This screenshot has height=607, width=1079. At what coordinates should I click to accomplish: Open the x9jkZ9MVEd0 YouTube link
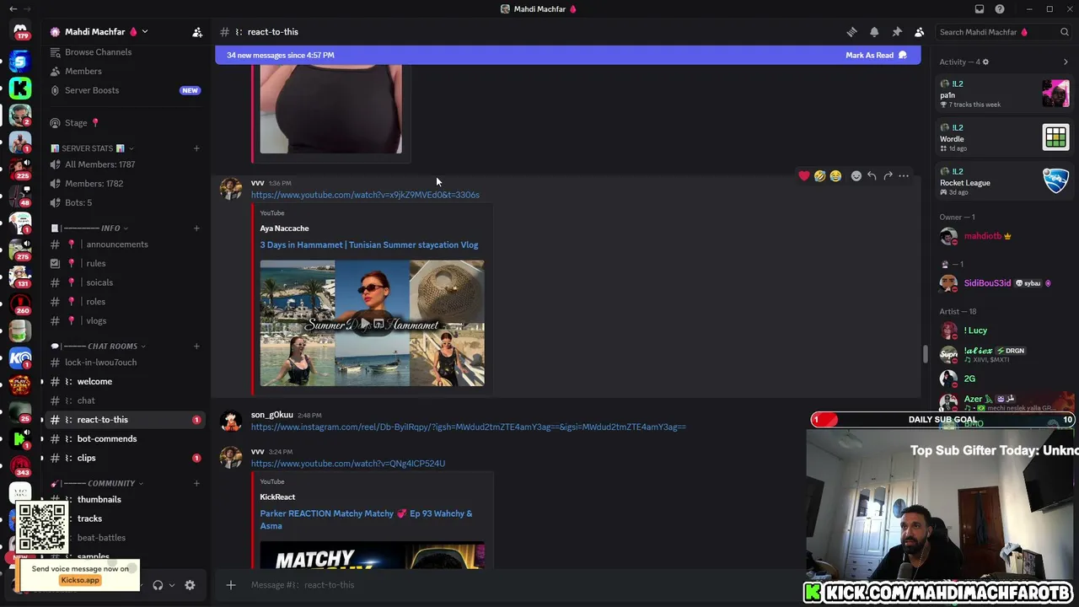pos(365,195)
